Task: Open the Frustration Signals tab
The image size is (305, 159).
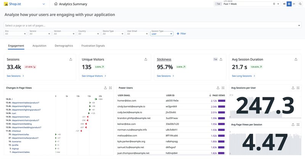Action: pos(93,46)
